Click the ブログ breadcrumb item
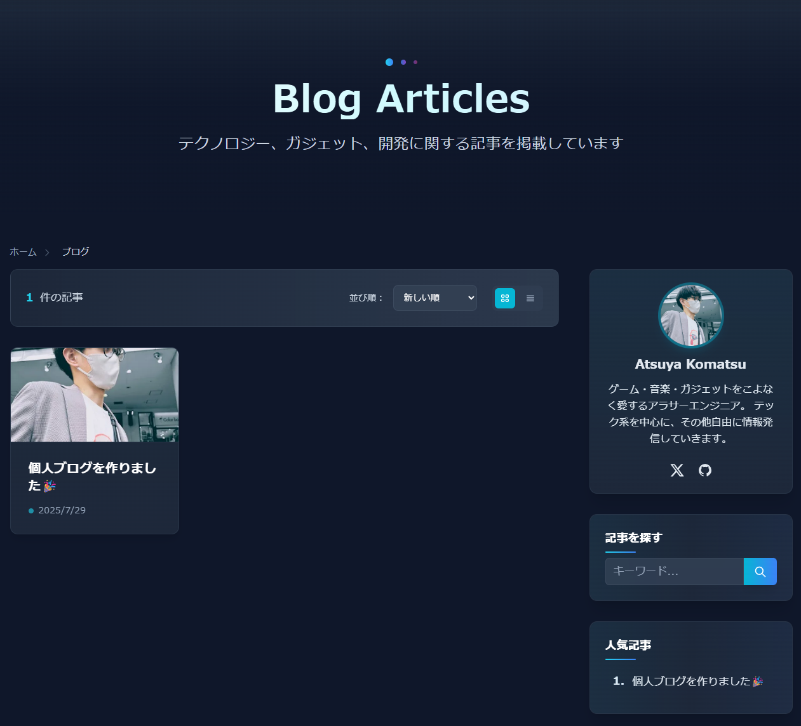 click(76, 252)
